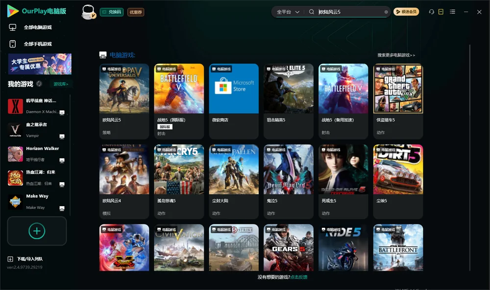Open the Star Wars Battlefront game card

click(398, 247)
